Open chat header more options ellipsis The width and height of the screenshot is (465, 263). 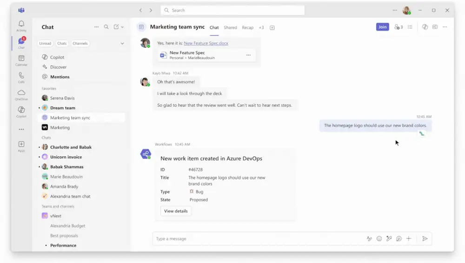pos(445,27)
